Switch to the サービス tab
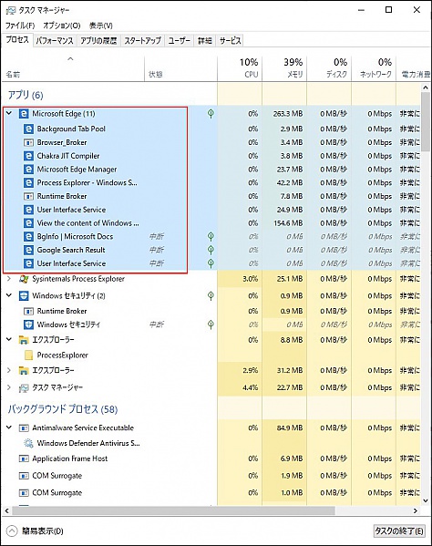Image resolution: width=432 pixels, height=546 pixels. pos(230,41)
